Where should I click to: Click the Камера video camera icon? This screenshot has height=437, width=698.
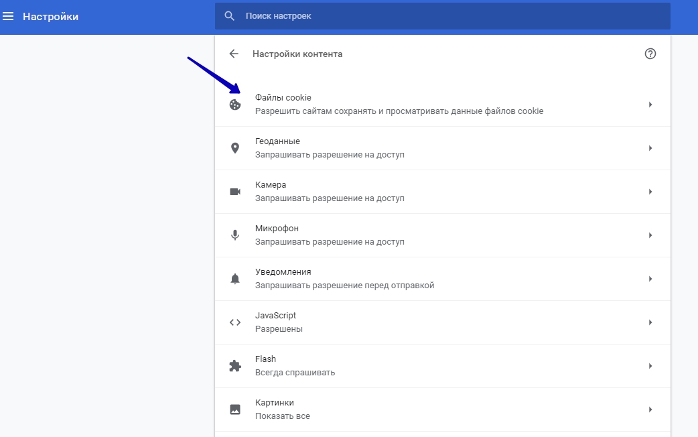coord(234,192)
